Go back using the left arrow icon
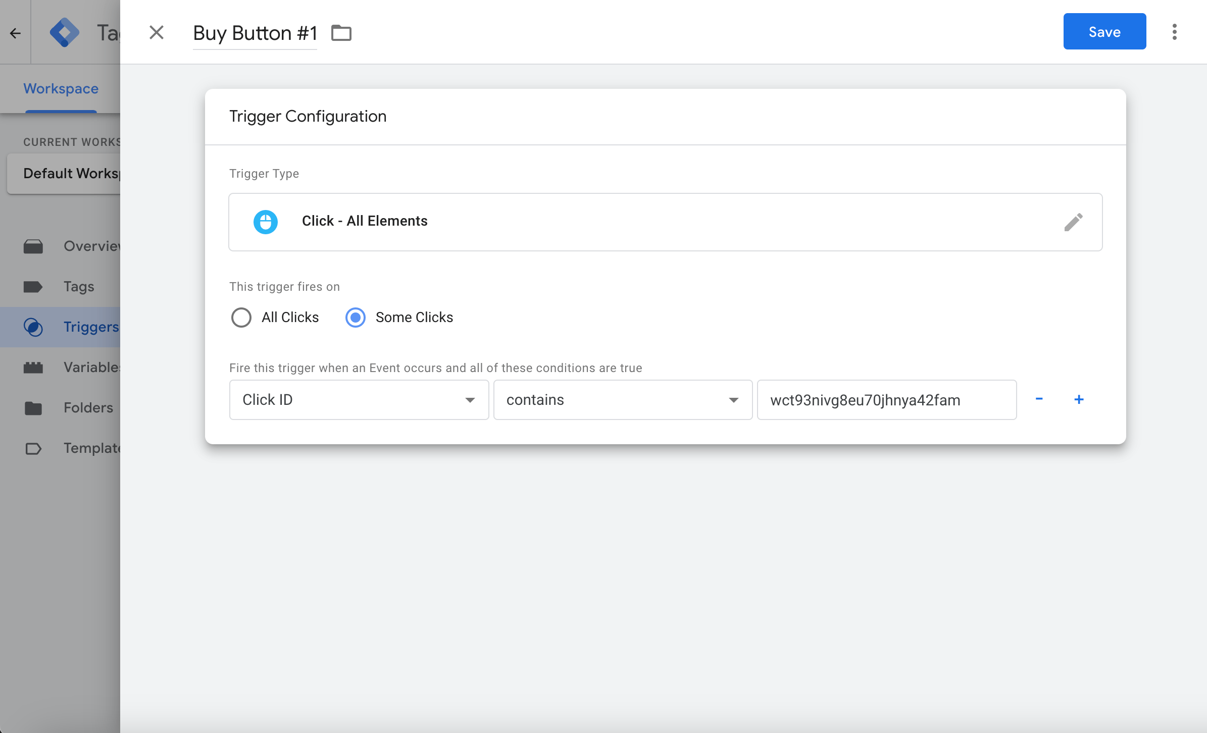This screenshot has width=1207, height=733. (x=16, y=33)
